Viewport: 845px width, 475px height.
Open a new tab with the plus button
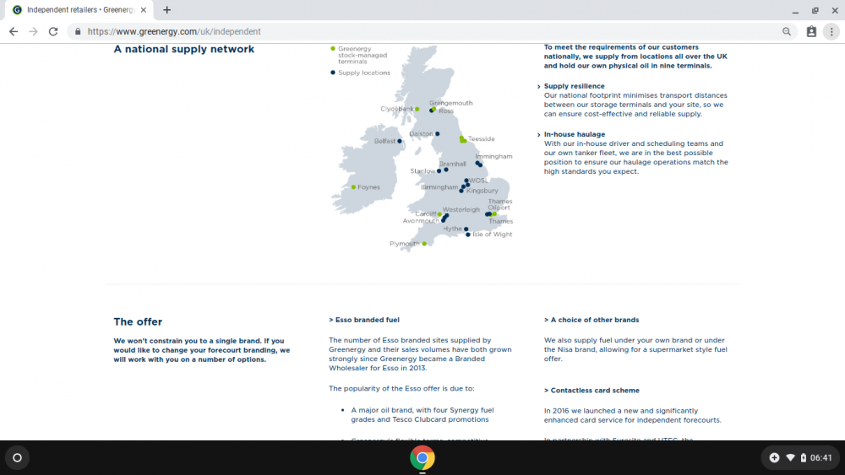[167, 9]
